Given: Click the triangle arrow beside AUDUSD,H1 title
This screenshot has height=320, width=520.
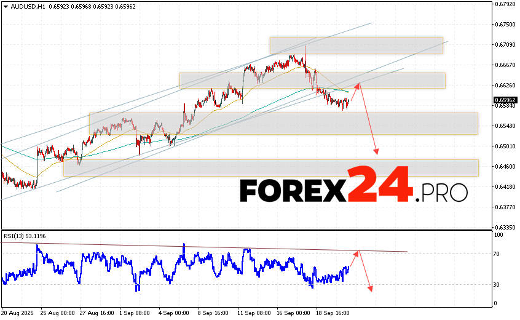Looking at the screenshot, I should 6,6.
